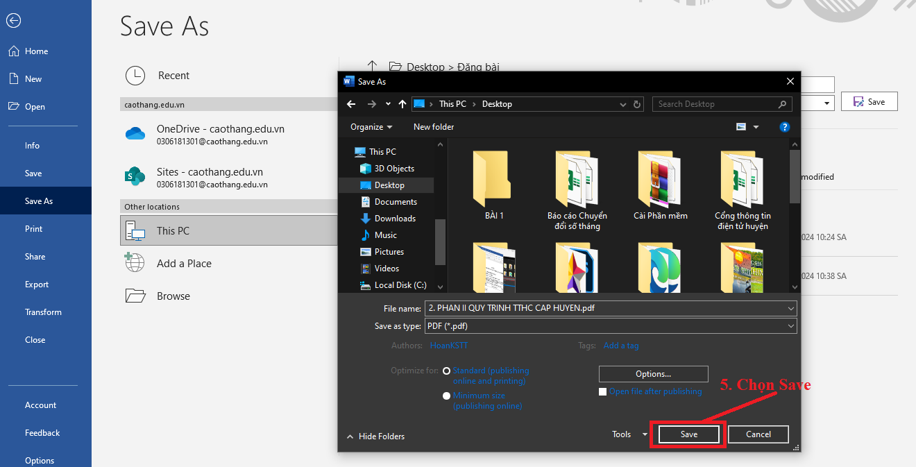Choose OneDrive - caothang.edu.vn location

[x=229, y=135]
